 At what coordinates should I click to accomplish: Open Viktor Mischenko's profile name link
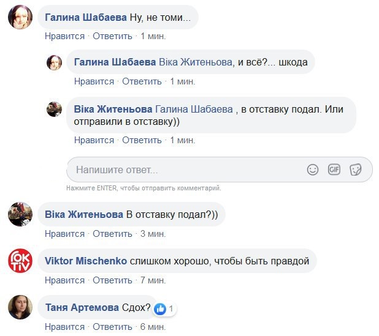[x=85, y=261]
